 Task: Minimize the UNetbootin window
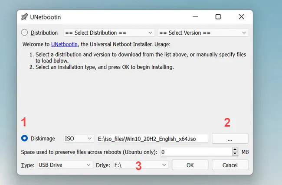(x=194, y=17)
